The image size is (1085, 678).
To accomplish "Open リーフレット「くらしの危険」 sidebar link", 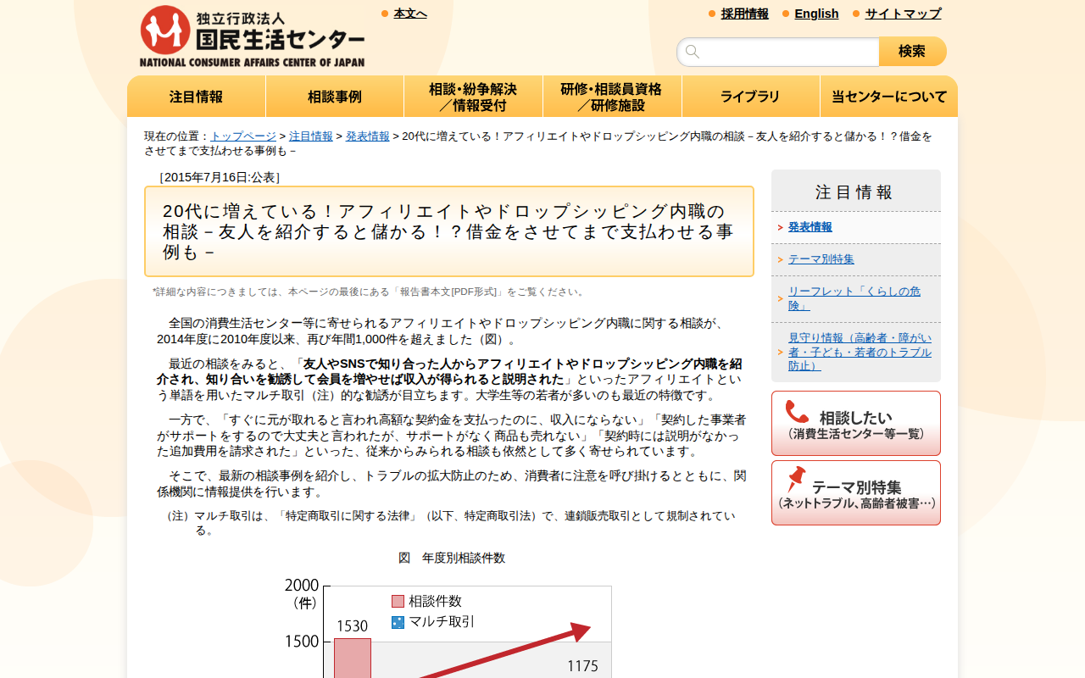I will [x=854, y=298].
